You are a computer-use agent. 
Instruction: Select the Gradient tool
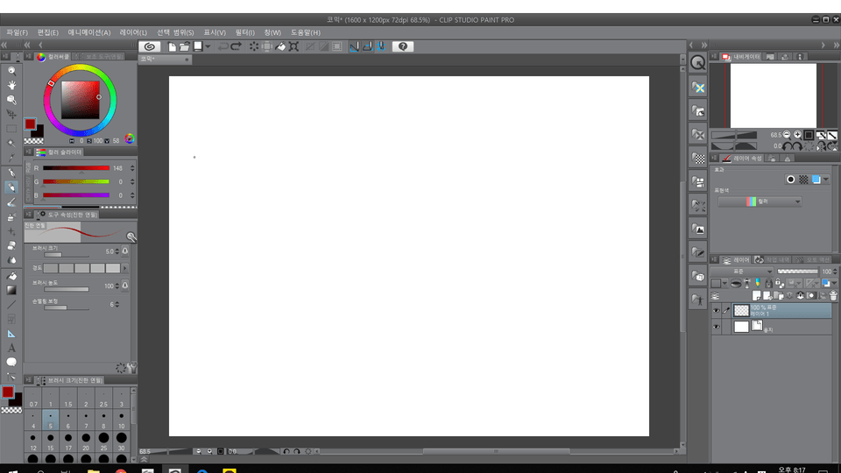pyautogui.click(x=11, y=290)
